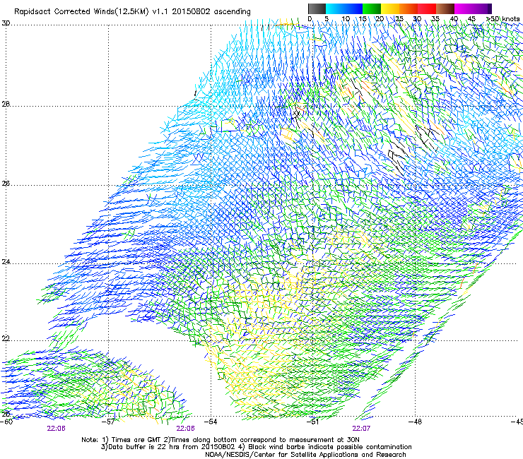This screenshot has width=523, height=459.
Task: Click the brown 35-40 knots legend segment
Action: coord(445,8)
